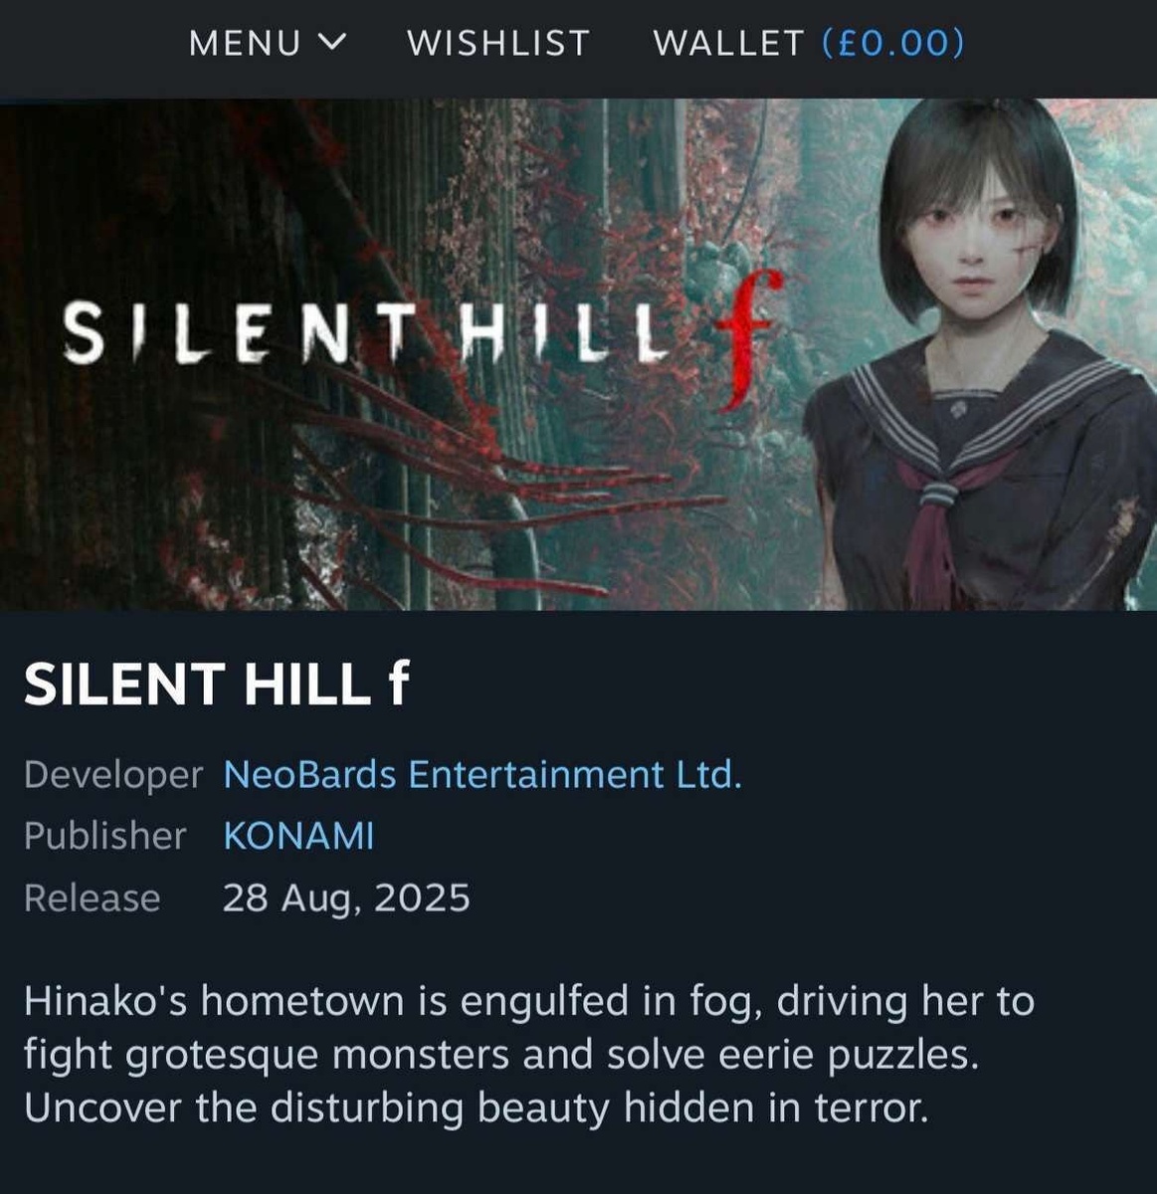1157x1194 pixels.
Task: Click the Developer field label
Action: click(x=112, y=774)
